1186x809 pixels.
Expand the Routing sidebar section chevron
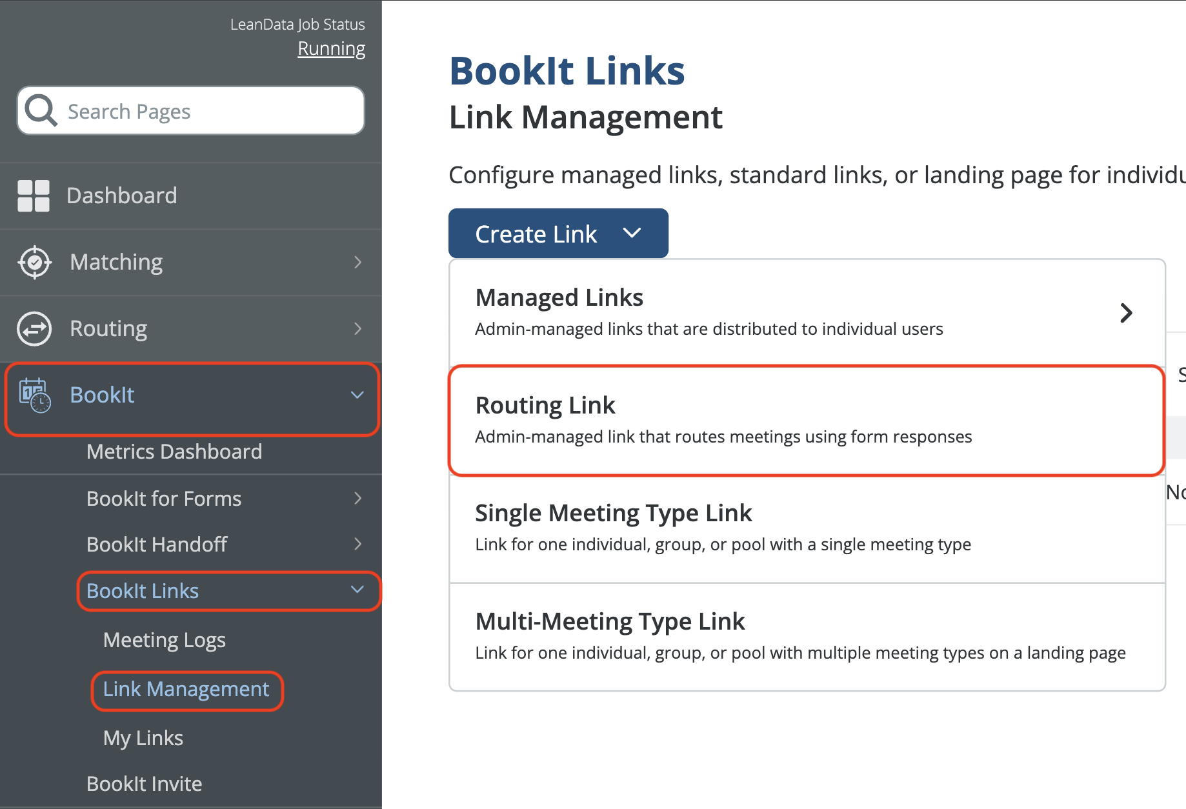tap(357, 329)
